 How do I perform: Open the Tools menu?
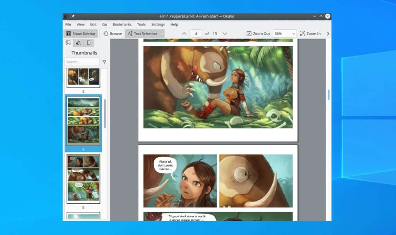tap(141, 24)
